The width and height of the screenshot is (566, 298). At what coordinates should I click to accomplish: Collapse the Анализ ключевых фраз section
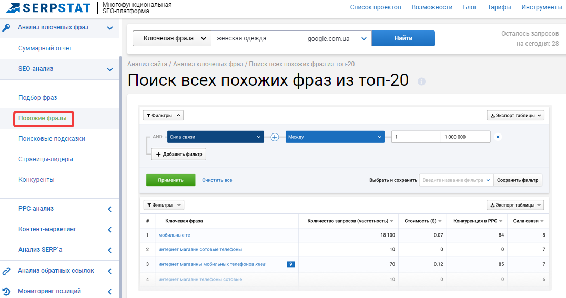[110, 28]
